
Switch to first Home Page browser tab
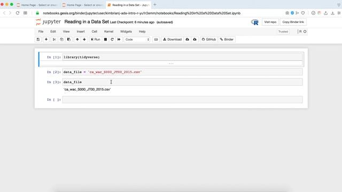point(37,5)
